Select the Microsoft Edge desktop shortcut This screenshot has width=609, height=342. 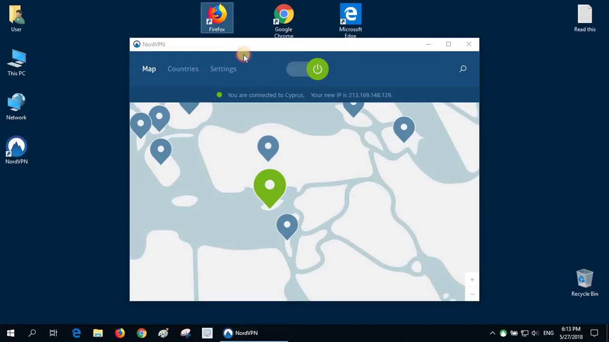[351, 21]
